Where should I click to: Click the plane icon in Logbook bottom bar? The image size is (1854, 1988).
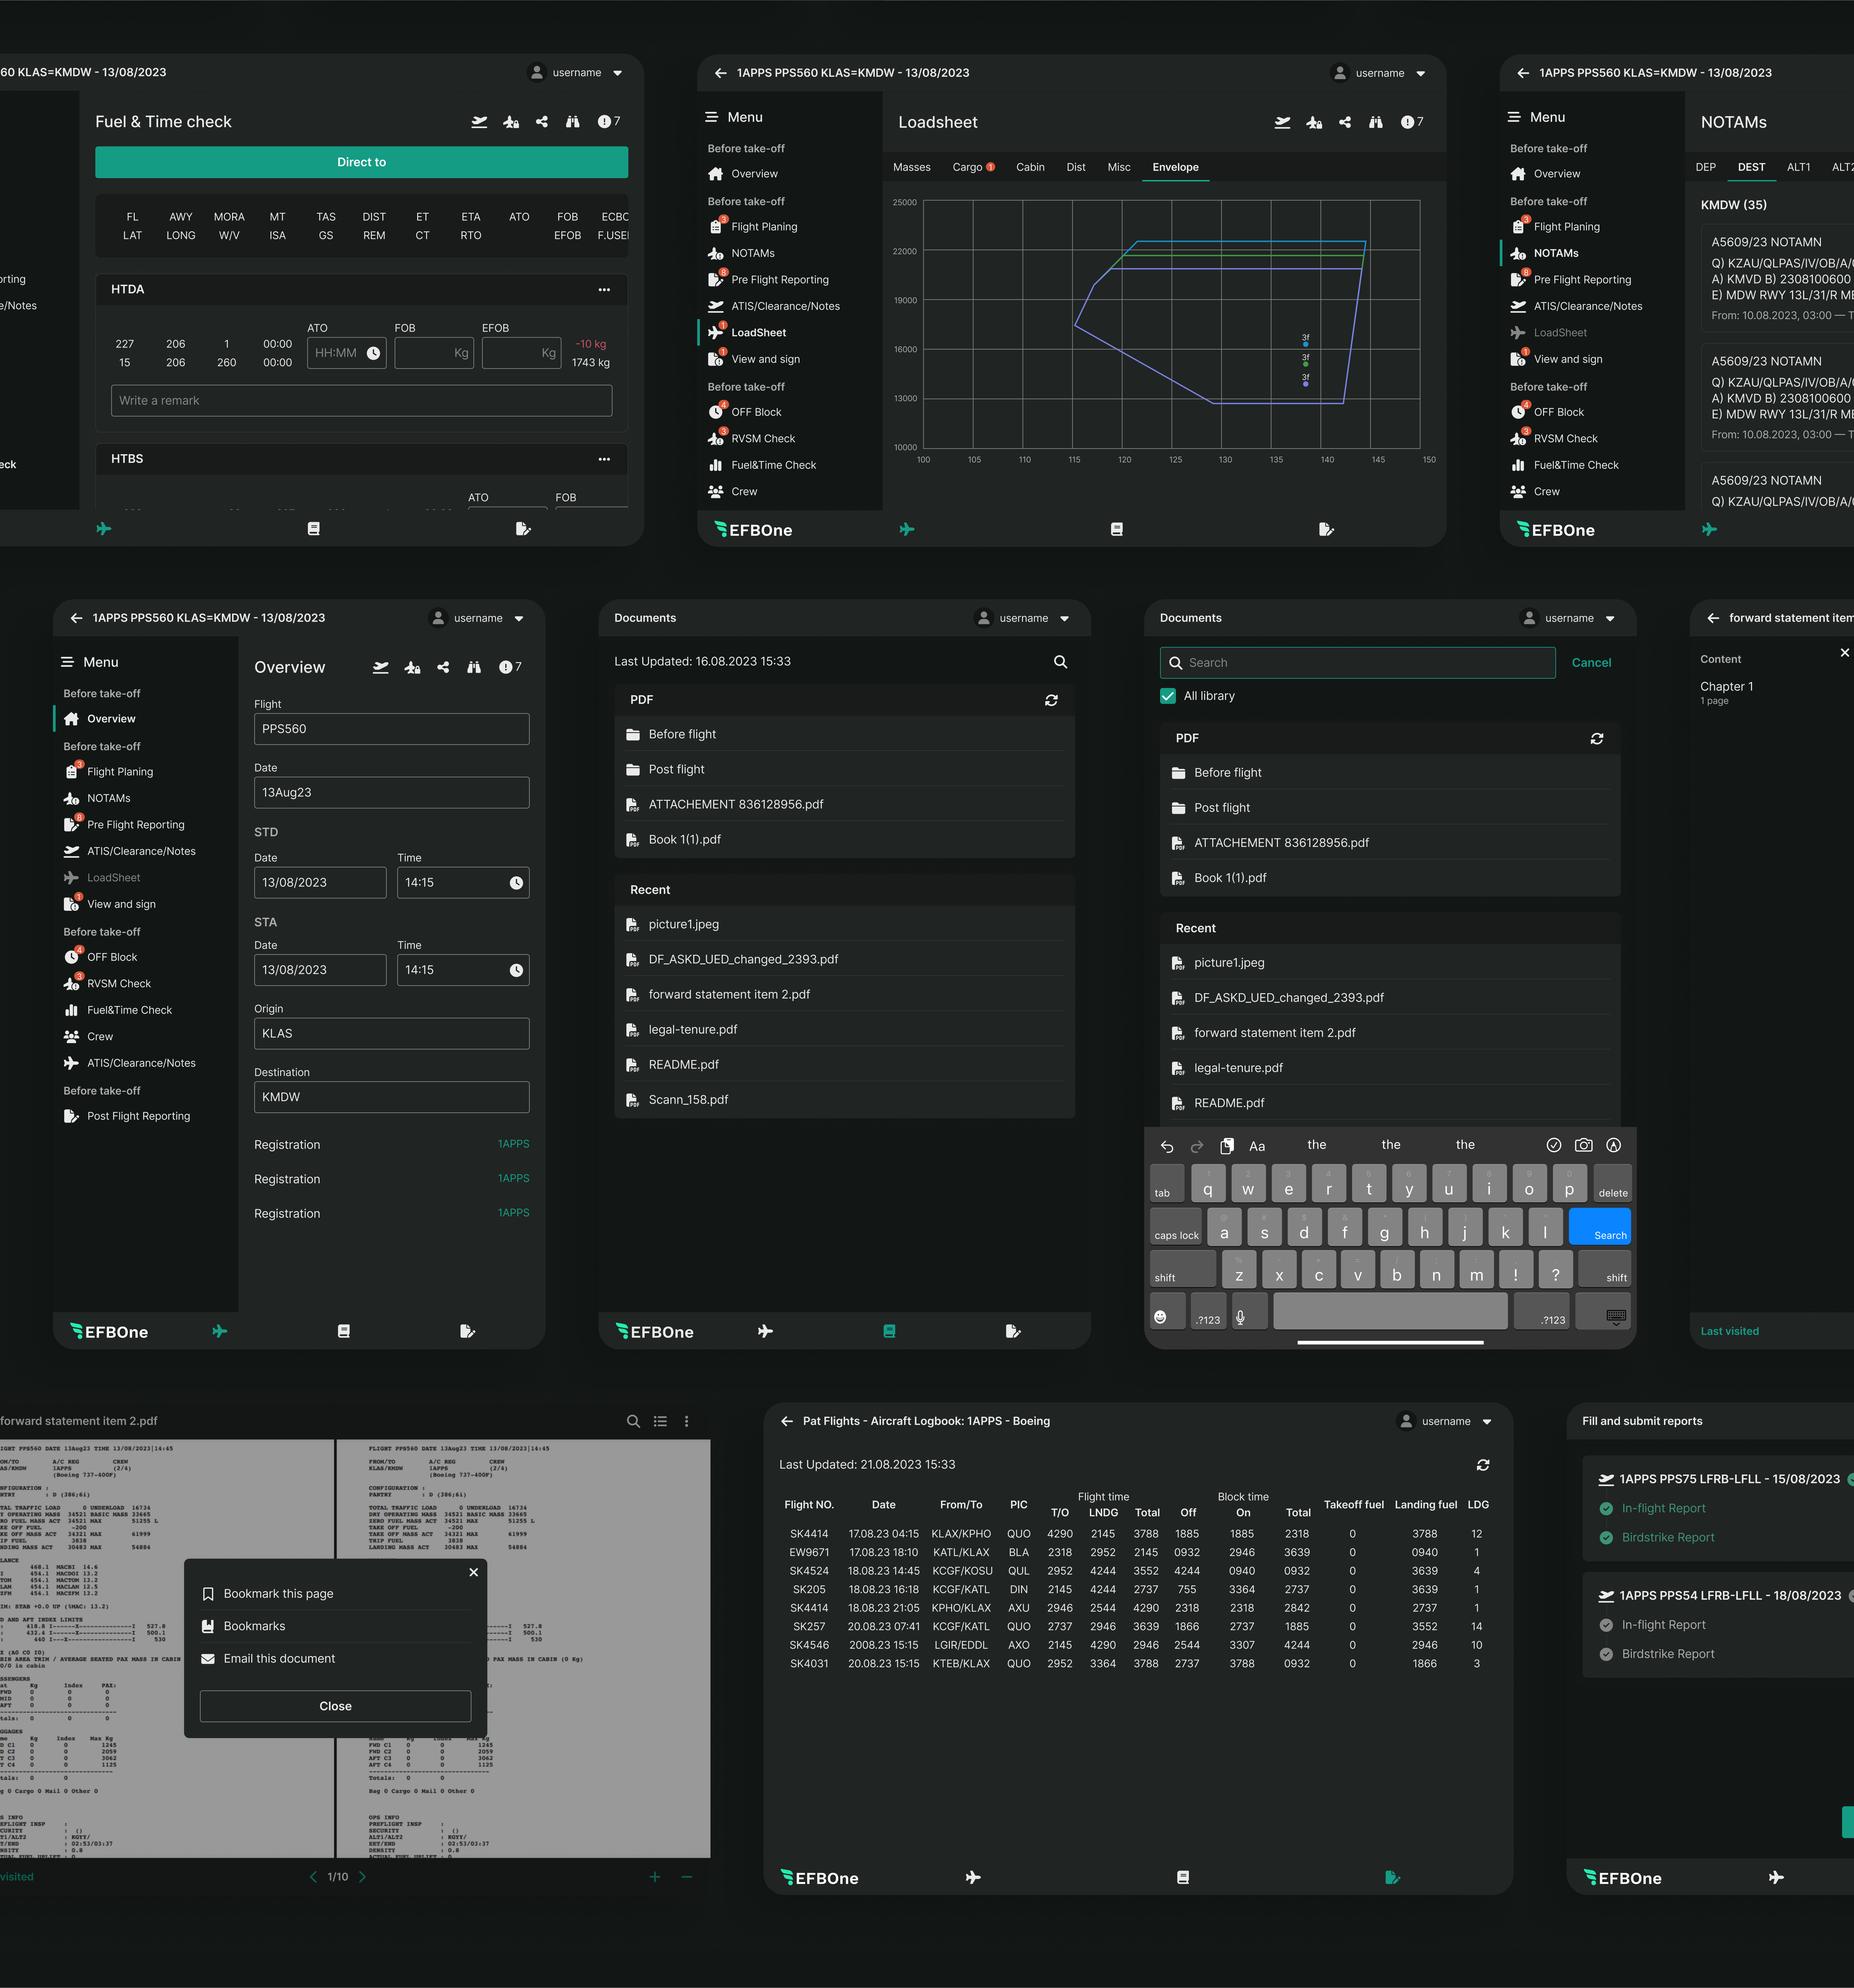tap(973, 1878)
